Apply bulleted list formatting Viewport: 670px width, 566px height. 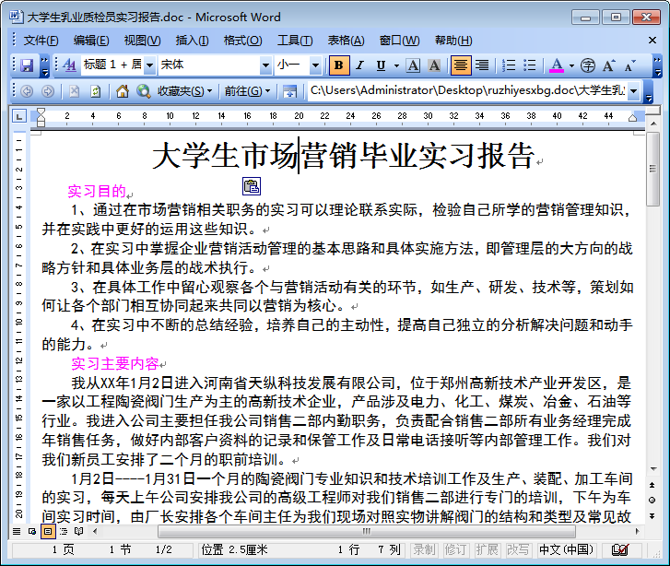529,65
